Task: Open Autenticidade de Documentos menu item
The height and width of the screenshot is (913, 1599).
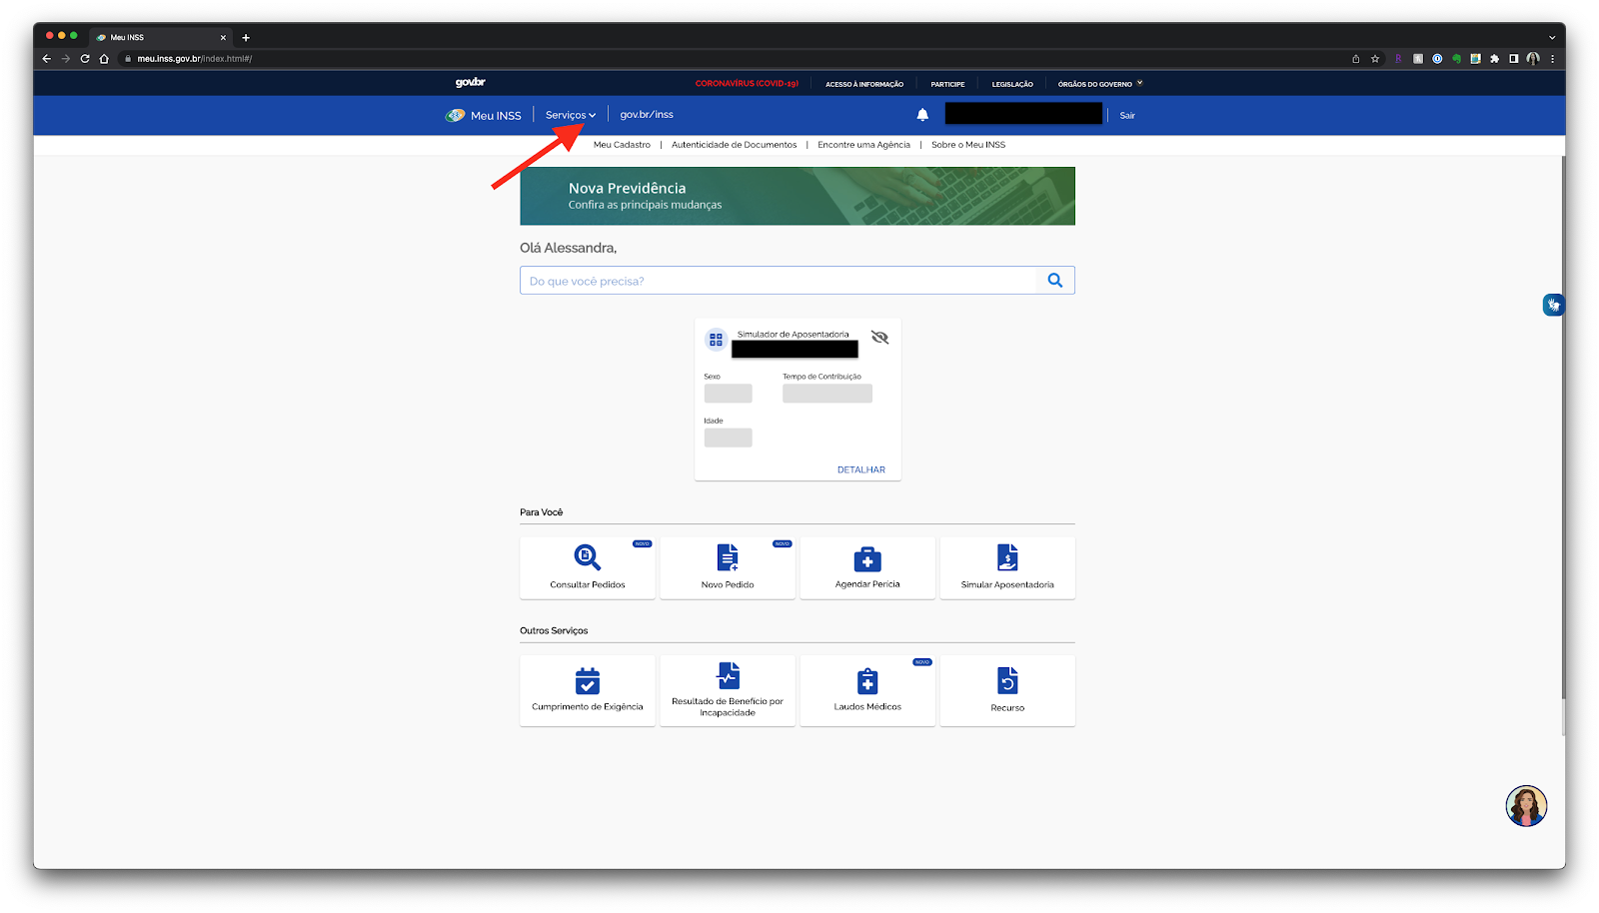Action: click(x=735, y=145)
